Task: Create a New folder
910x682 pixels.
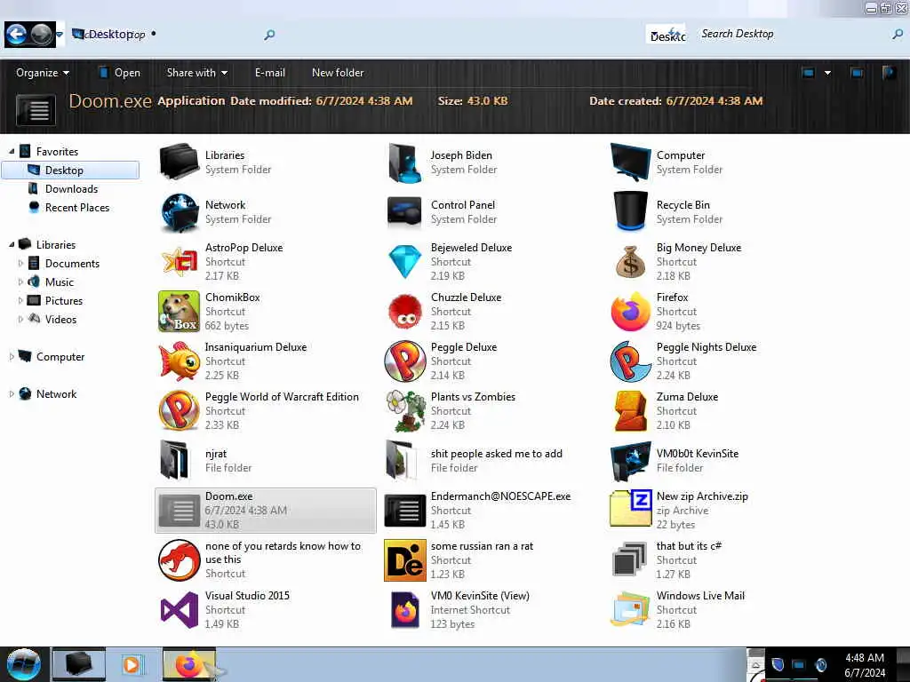Action: coord(338,73)
